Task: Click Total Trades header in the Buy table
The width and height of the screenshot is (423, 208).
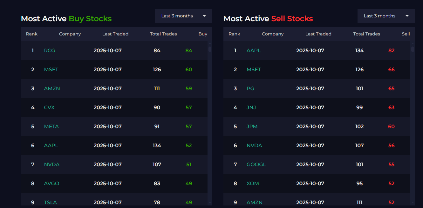Action: (163, 34)
